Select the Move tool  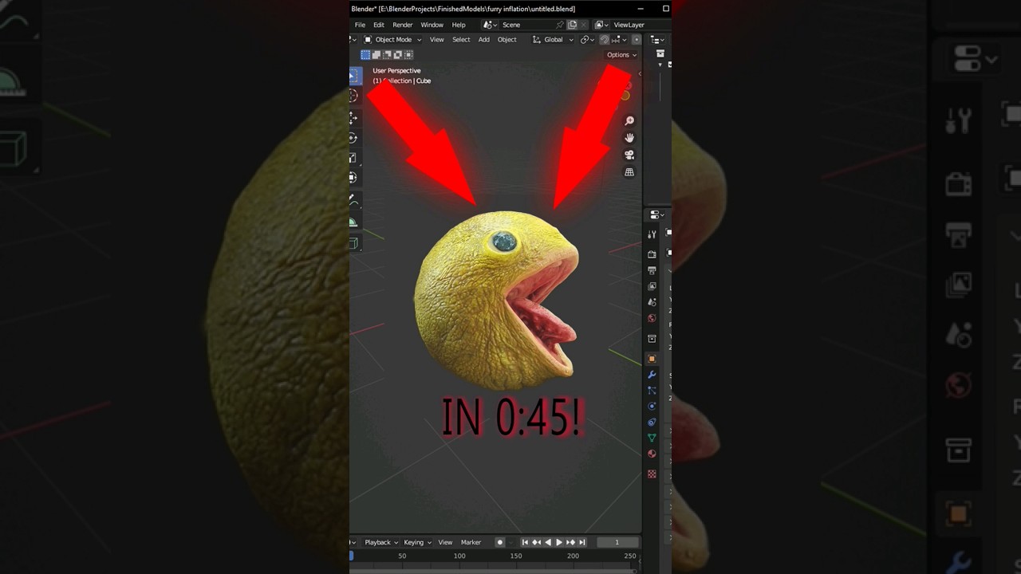click(354, 118)
